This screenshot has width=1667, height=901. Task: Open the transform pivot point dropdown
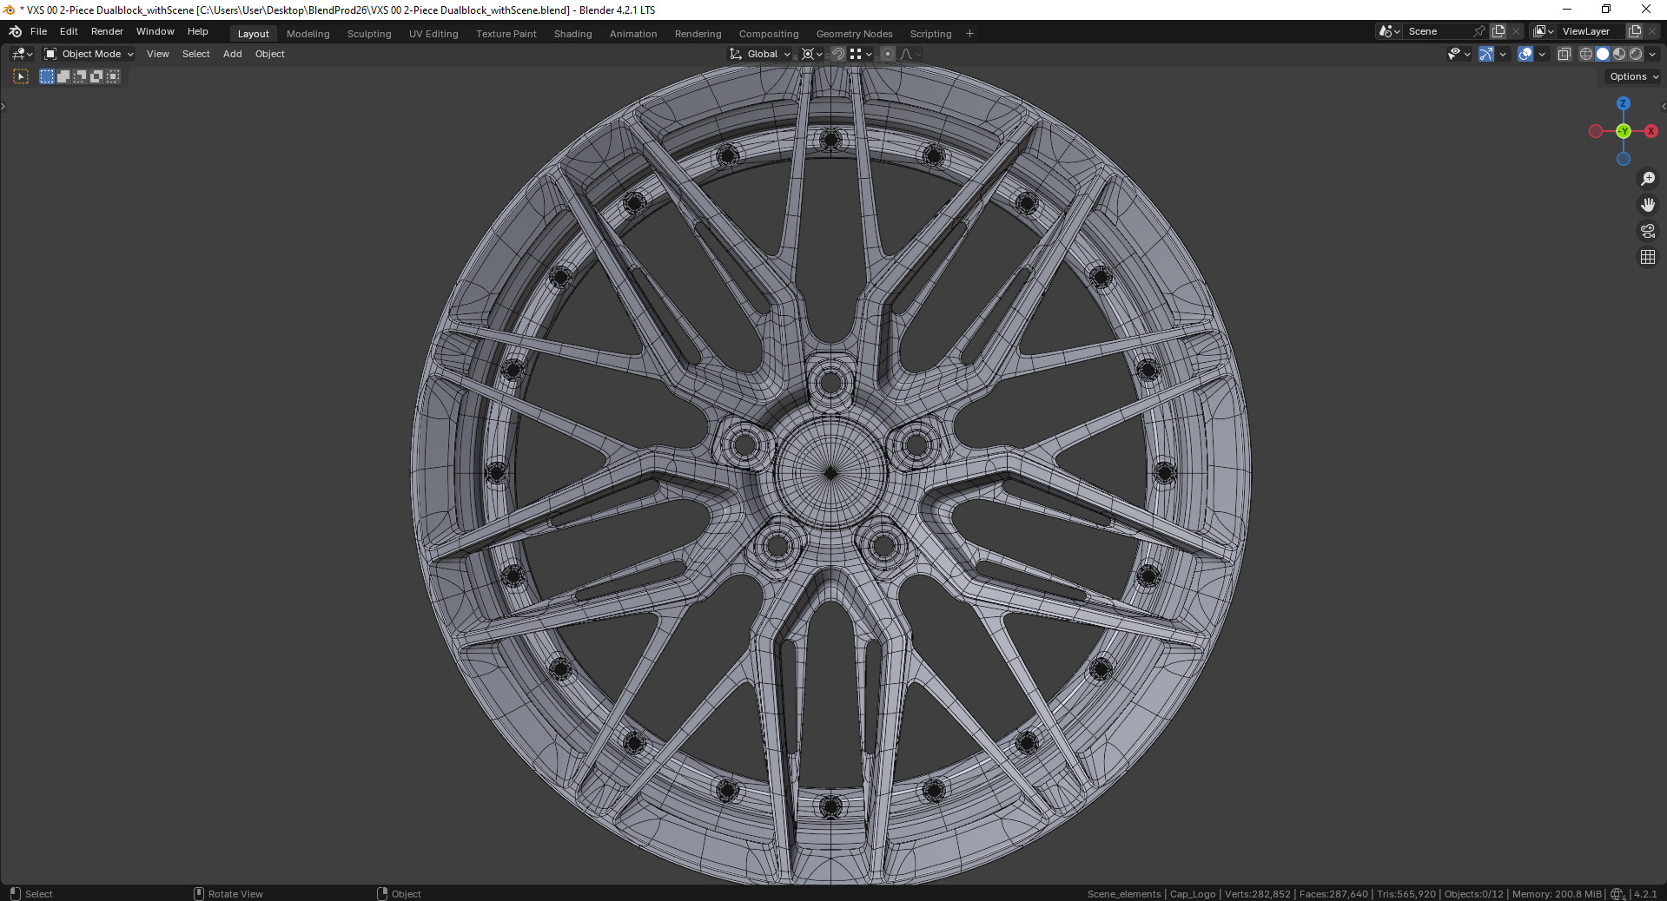coord(811,54)
